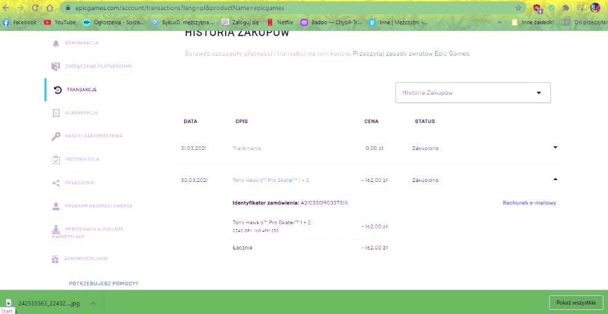Click the date 30.03.2021
The width and height of the screenshot is (608, 314).
click(x=194, y=180)
